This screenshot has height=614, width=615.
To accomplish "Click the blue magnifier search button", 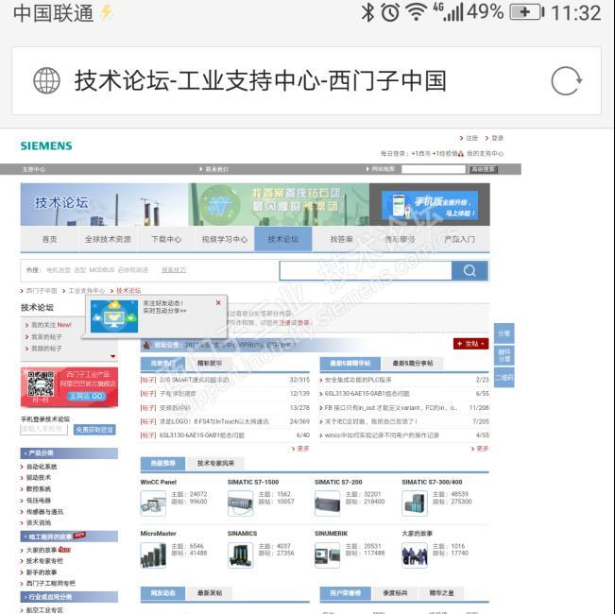I will point(470,270).
